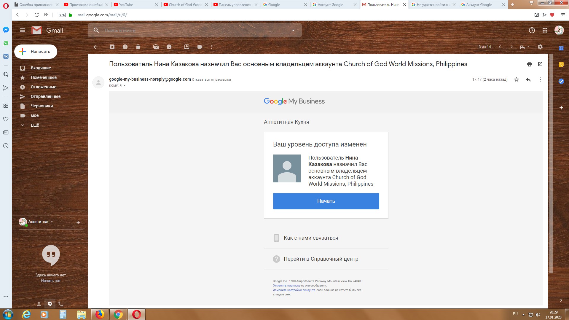Click 'Написать' to compose a message
The image size is (569, 320).
(x=36, y=52)
